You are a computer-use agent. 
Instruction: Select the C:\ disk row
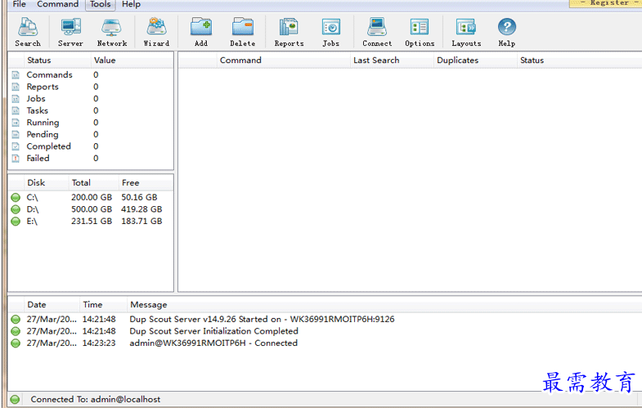coord(91,198)
